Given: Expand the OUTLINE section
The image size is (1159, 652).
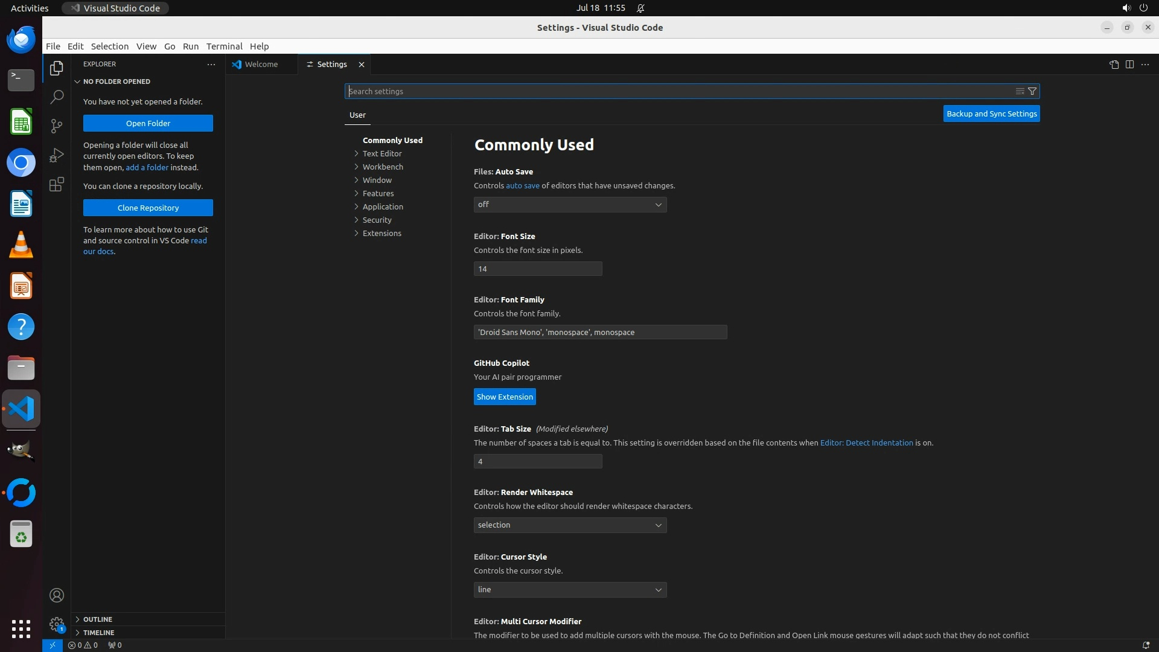Looking at the screenshot, I should click(97, 619).
